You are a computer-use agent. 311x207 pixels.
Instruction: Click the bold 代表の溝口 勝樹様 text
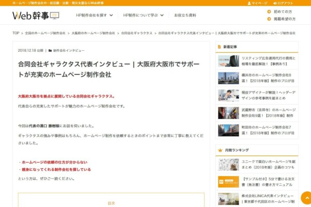click(44, 126)
